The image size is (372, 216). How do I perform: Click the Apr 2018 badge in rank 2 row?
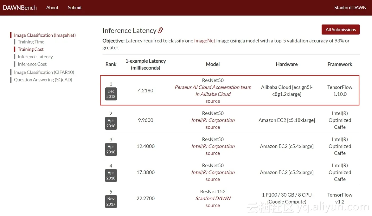pos(111,123)
